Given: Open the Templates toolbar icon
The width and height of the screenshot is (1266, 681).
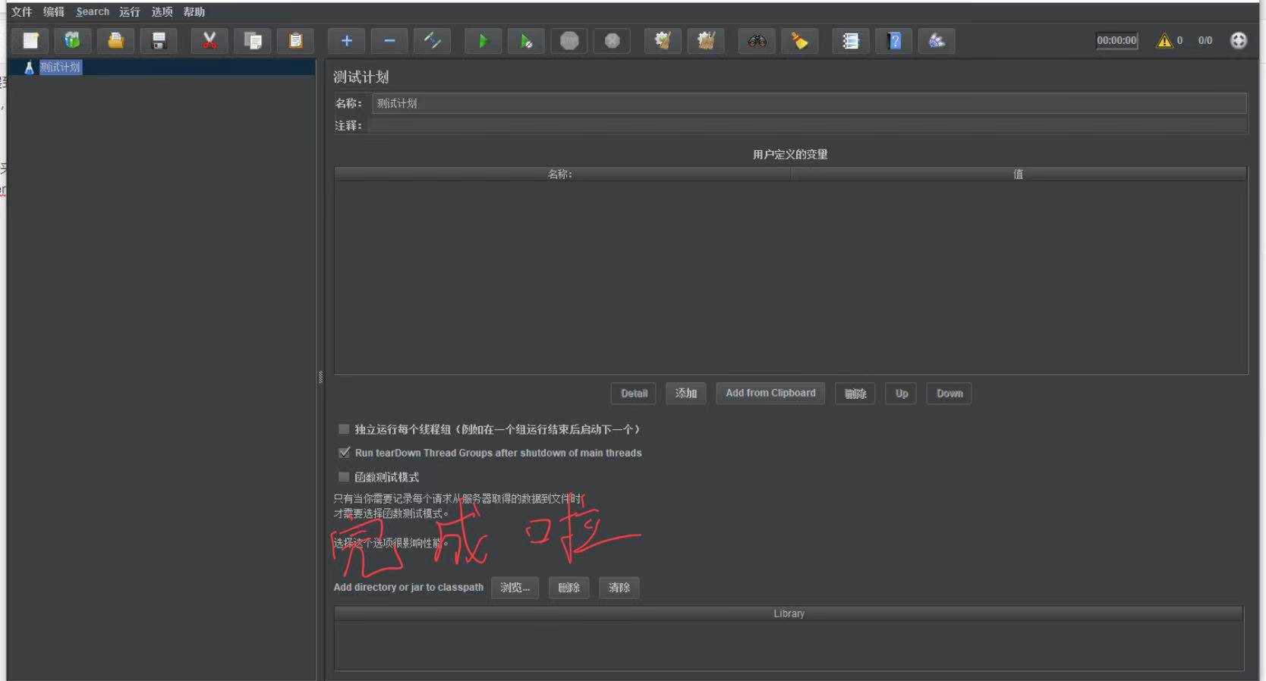Looking at the screenshot, I should pyautogui.click(x=73, y=41).
